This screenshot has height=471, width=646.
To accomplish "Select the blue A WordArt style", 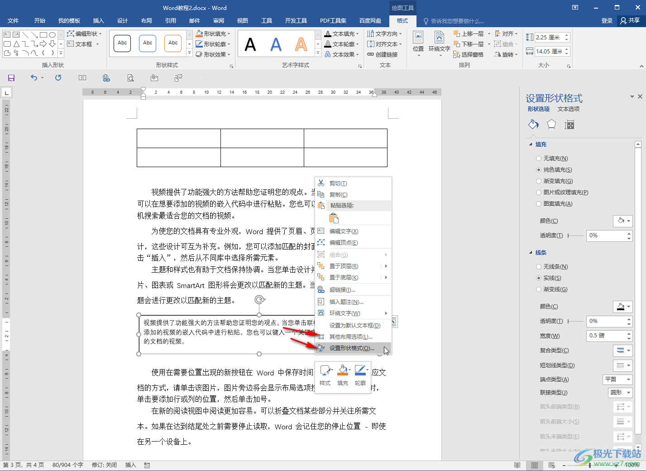I will pyautogui.click(x=276, y=44).
